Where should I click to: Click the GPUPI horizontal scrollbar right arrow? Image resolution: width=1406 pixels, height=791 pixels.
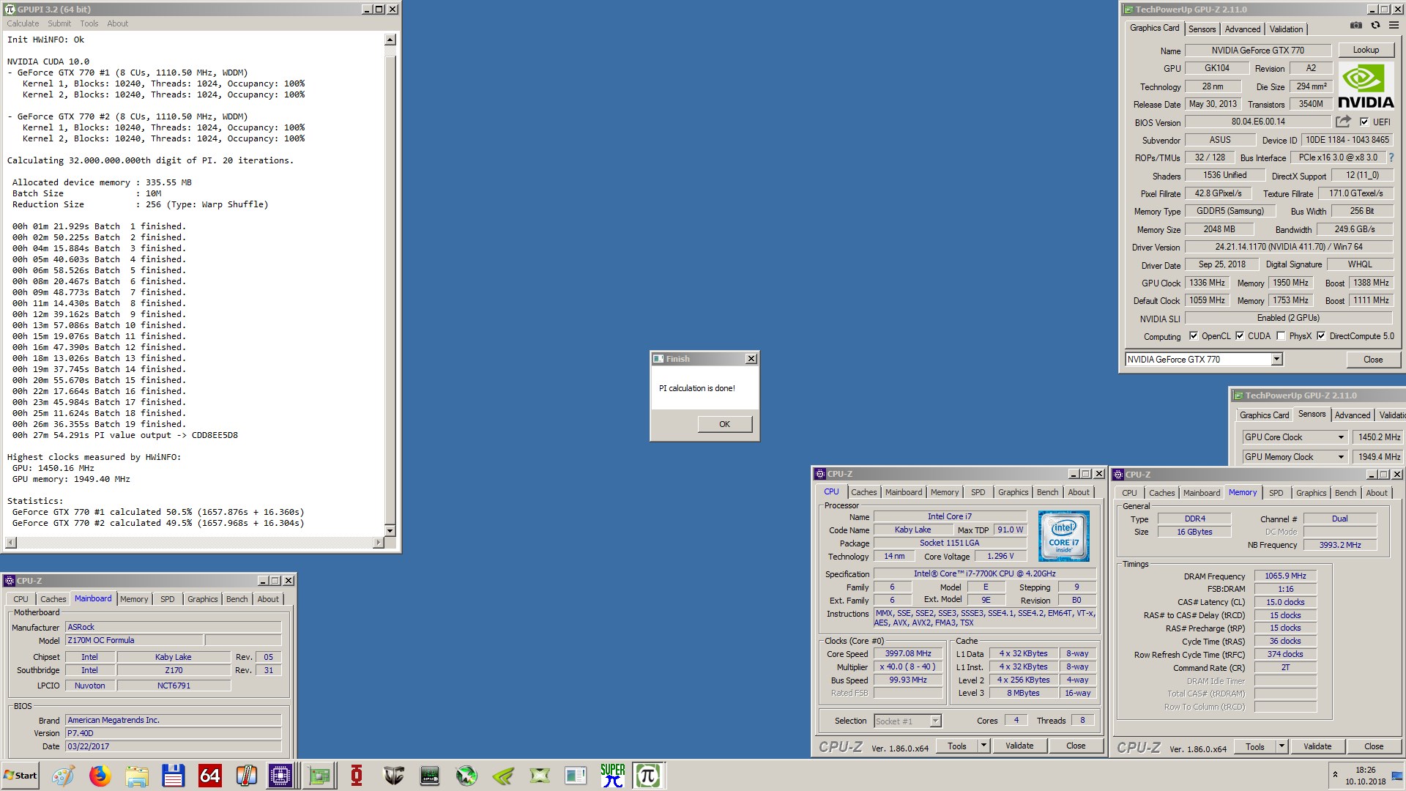coord(378,543)
